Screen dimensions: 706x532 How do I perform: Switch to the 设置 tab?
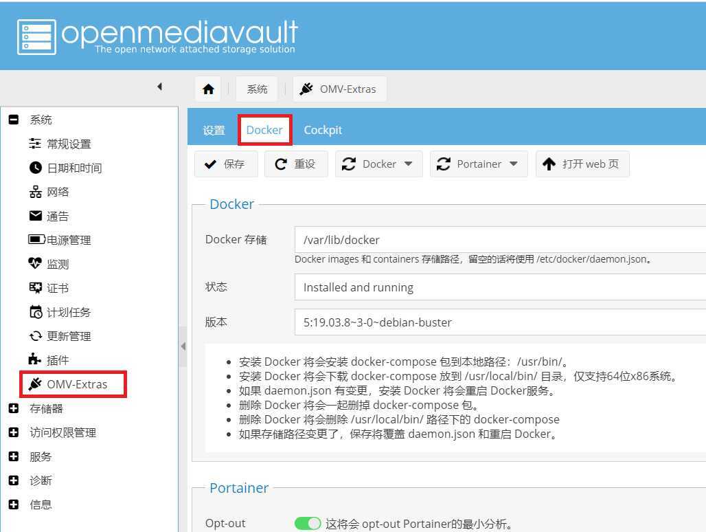pyautogui.click(x=214, y=130)
